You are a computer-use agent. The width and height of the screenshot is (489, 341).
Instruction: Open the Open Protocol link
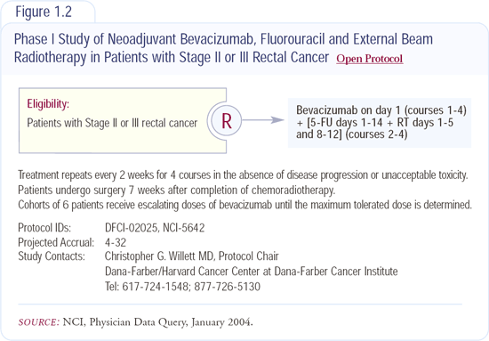point(370,59)
